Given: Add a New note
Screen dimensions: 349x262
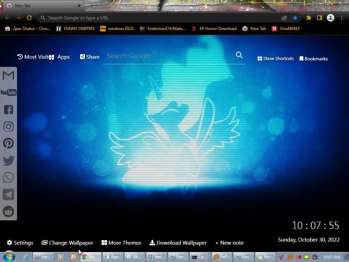Looking at the screenshot, I should (x=229, y=243).
